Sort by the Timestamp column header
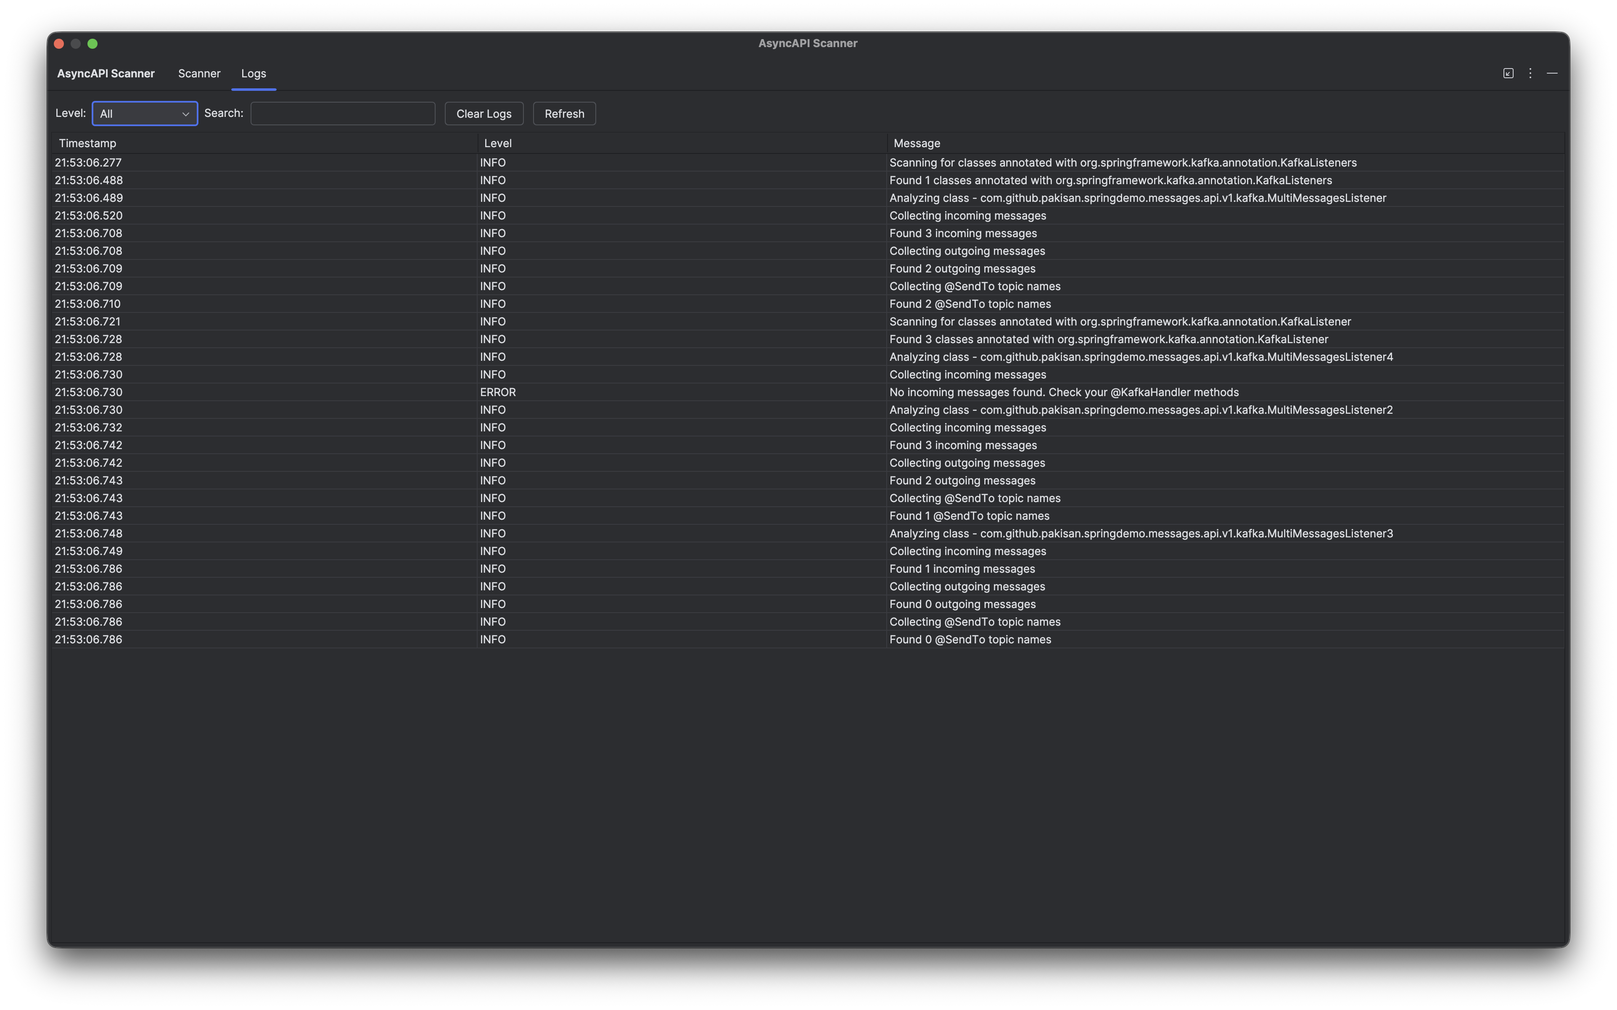The height and width of the screenshot is (1010, 1617). pos(87,144)
